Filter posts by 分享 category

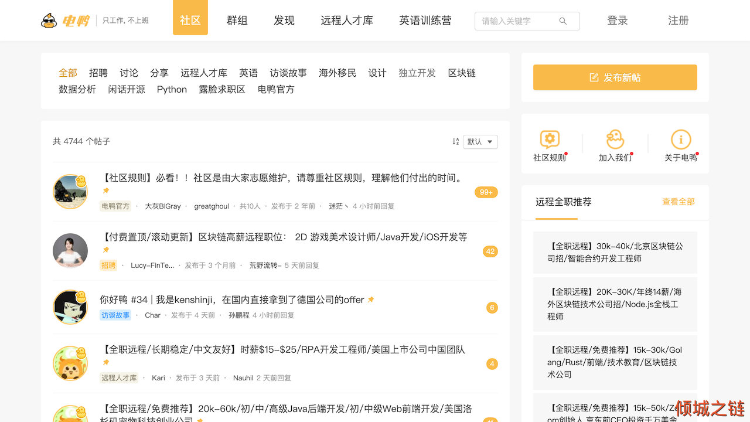click(x=159, y=73)
